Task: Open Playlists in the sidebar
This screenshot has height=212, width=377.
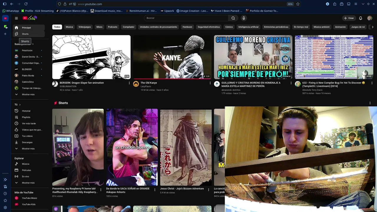Action: 29,117
